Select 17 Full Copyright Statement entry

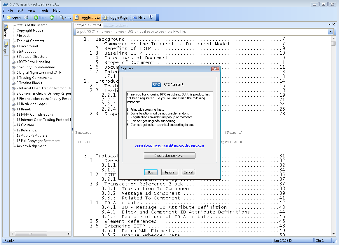pos(38,141)
